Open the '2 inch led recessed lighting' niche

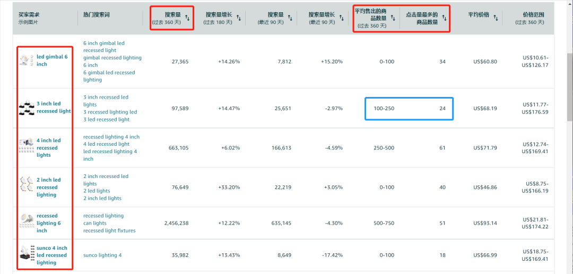48,187
